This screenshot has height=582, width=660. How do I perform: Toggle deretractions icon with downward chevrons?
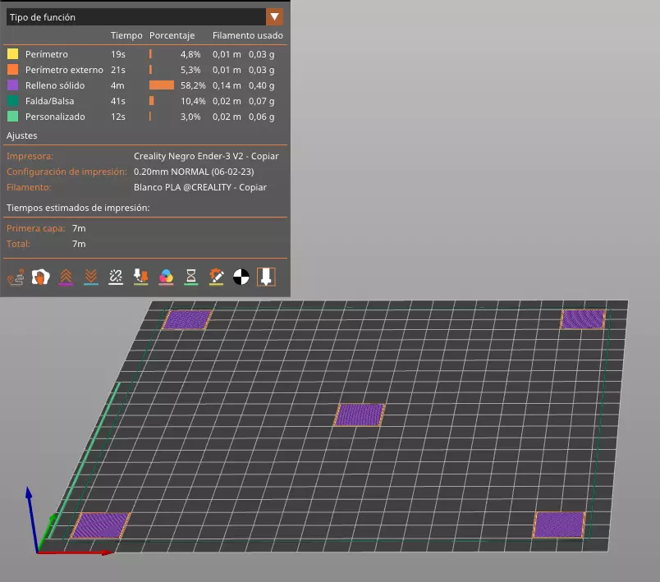click(x=91, y=277)
